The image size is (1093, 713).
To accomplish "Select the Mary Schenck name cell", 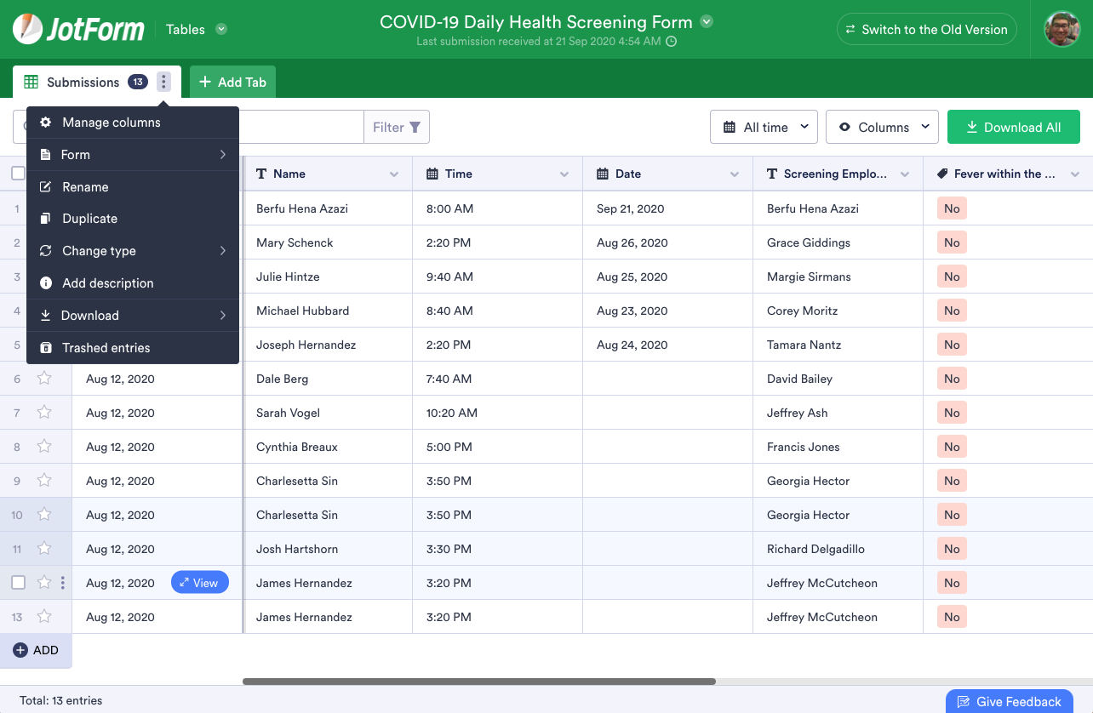I will (328, 242).
